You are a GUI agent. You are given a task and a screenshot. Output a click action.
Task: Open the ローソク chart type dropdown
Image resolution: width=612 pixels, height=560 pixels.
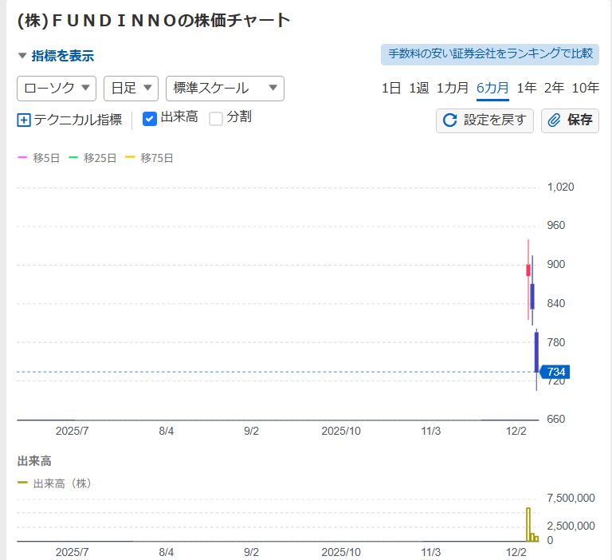[57, 88]
